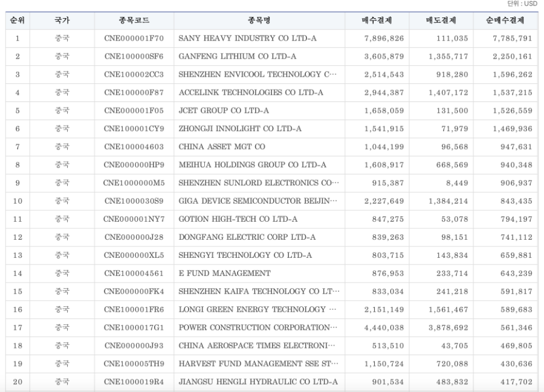The width and height of the screenshot is (544, 392).
Task: Select SHENZHEN ENVICOOL TECHNOLOGY stock name
Action: click(x=257, y=74)
